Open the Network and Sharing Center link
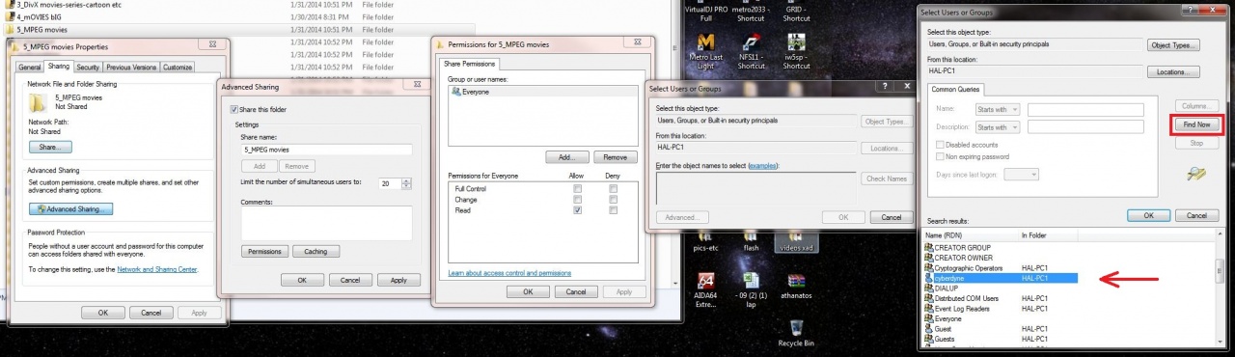Viewport: 1235px width, 357px height. pos(156,270)
